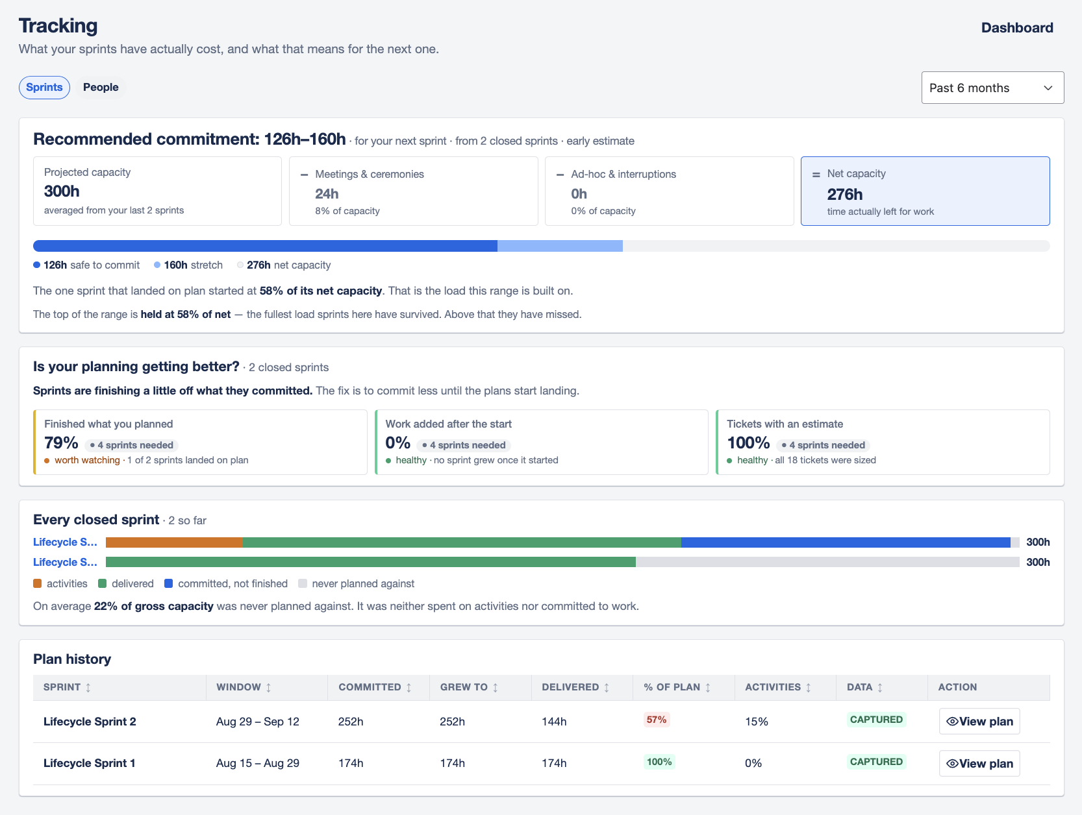Open Finished what you planned card

pyautogui.click(x=200, y=442)
